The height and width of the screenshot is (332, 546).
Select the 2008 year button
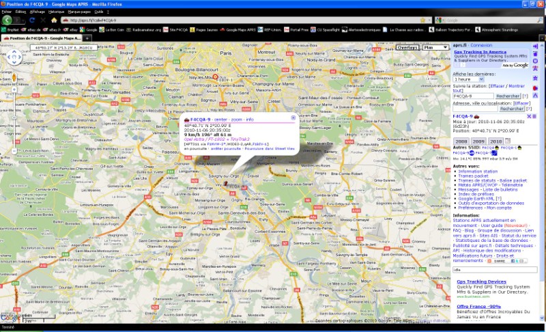(x=461, y=141)
